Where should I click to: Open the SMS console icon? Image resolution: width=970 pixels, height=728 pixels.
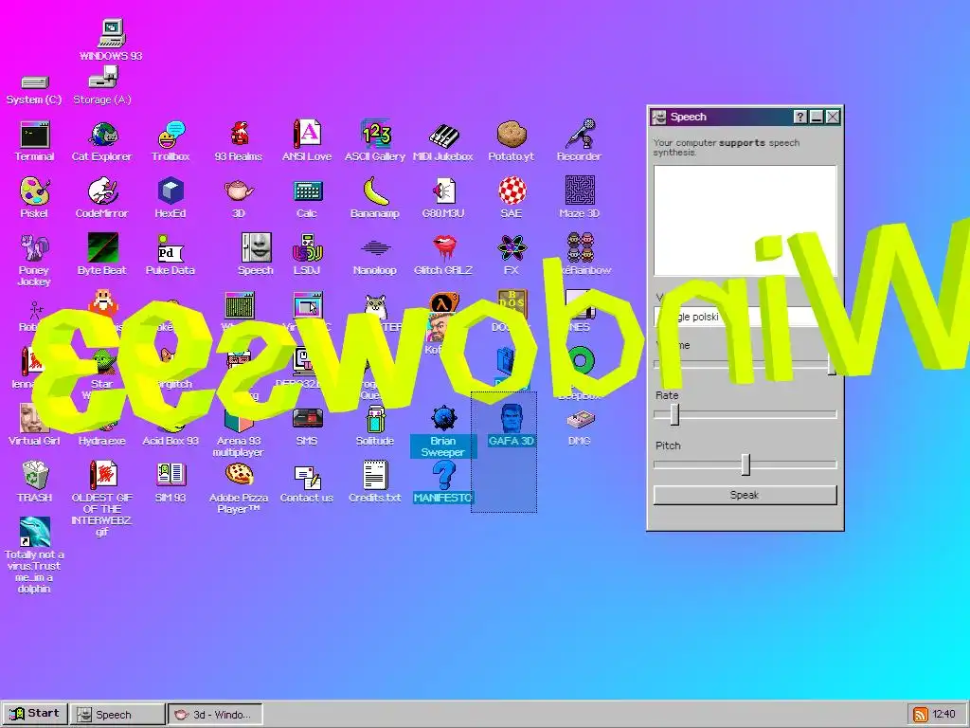click(307, 426)
